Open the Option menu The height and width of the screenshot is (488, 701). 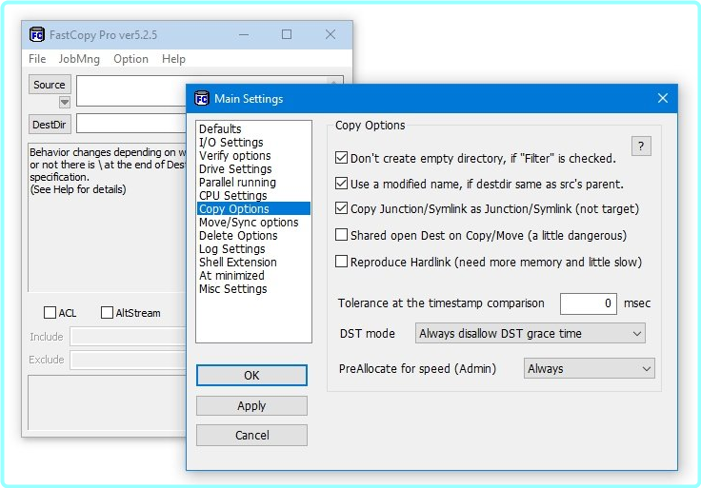[130, 59]
